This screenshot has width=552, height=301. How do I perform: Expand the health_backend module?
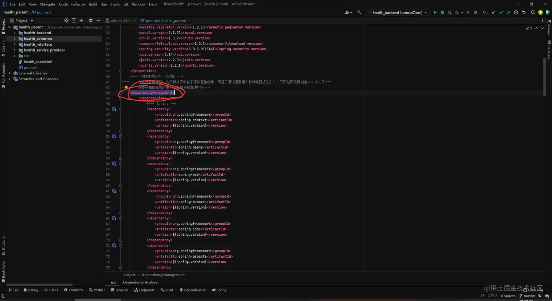15,33
